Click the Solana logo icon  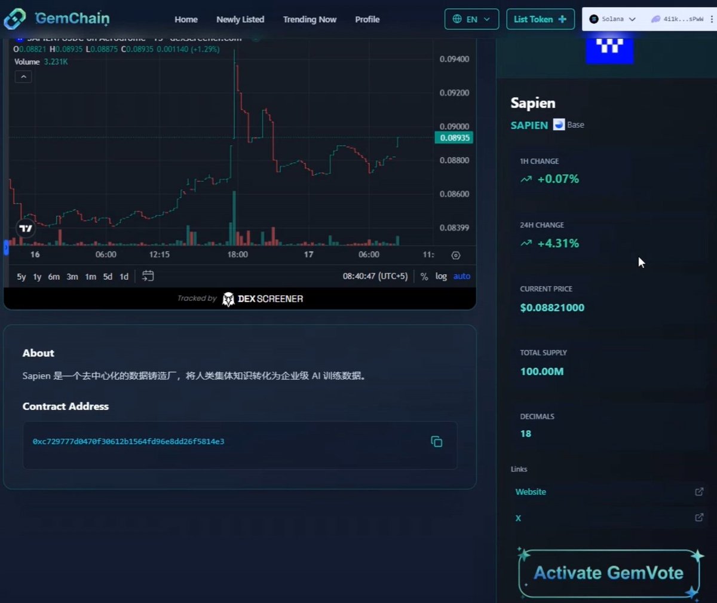[594, 19]
